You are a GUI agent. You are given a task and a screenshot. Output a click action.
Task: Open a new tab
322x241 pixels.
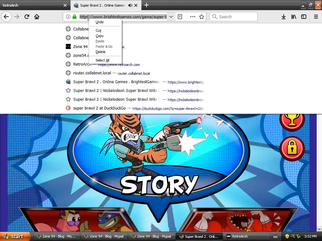pyautogui.click(x=147, y=5)
